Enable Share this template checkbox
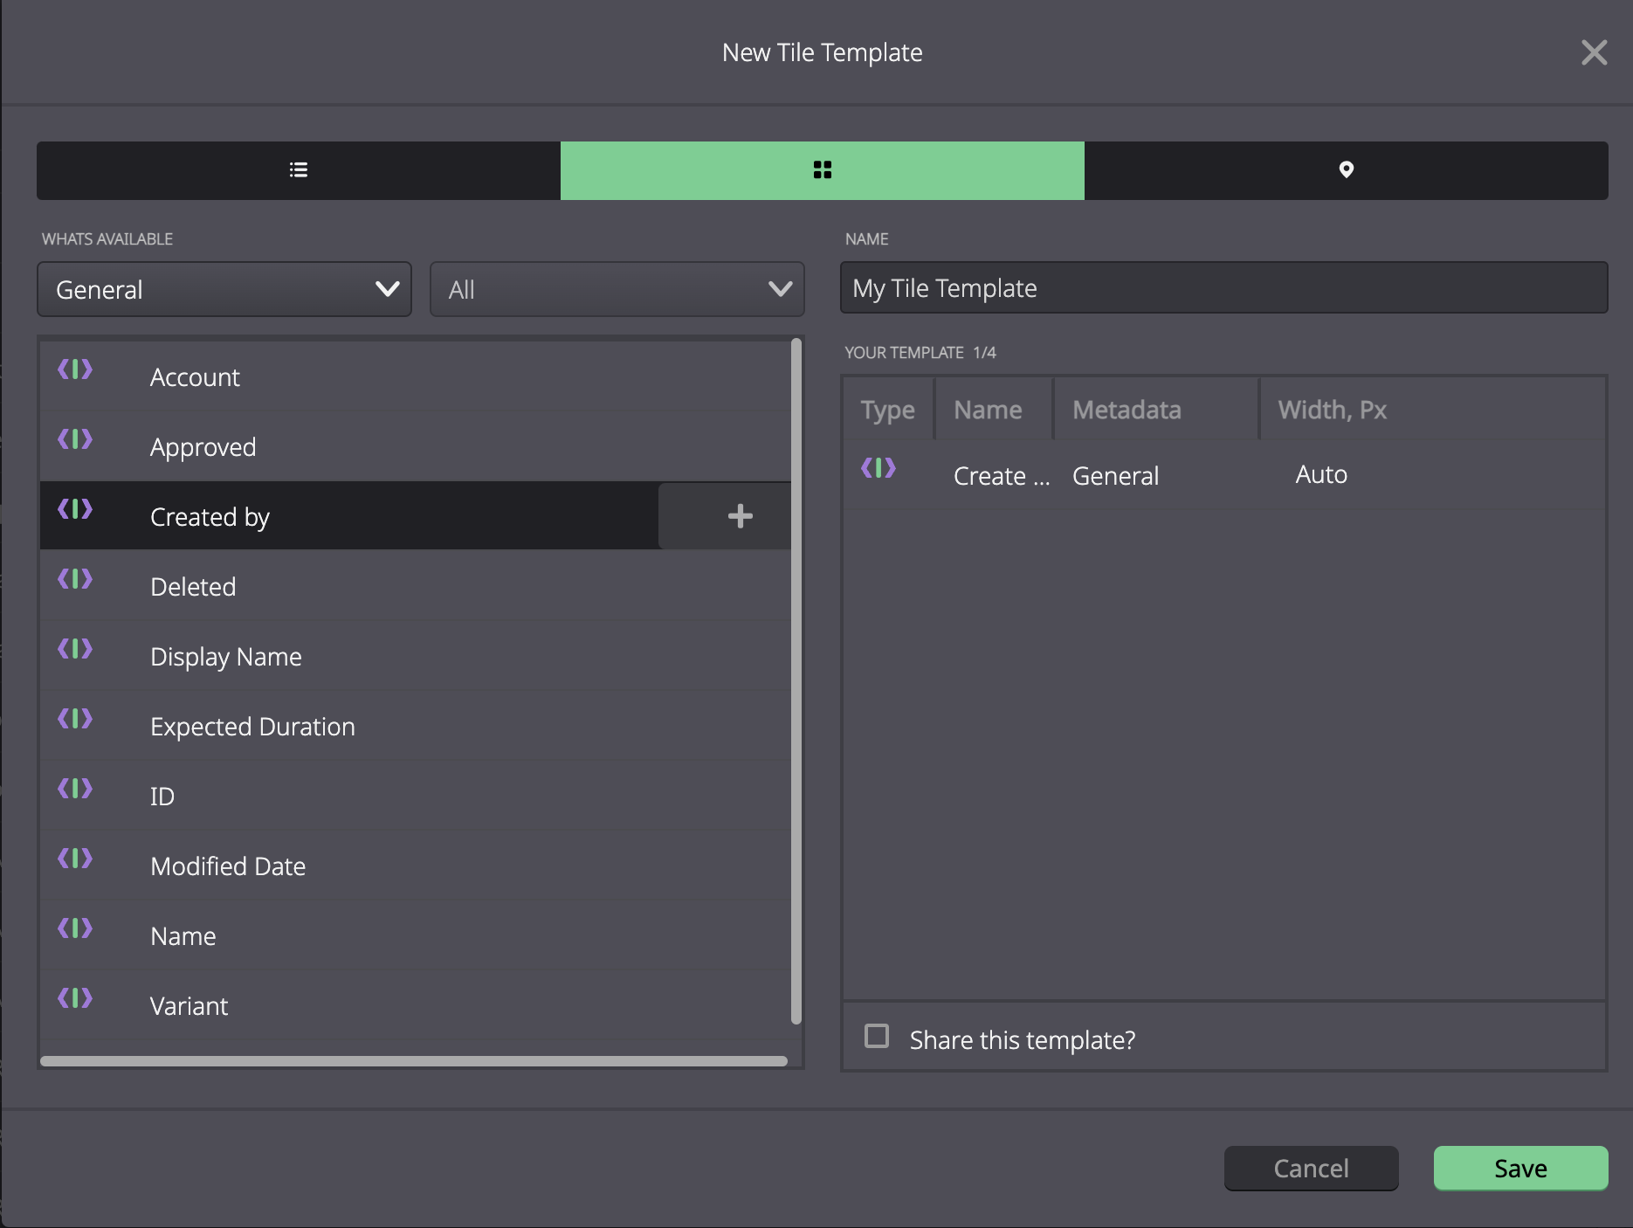The width and height of the screenshot is (1633, 1228). [x=877, y=1037]
